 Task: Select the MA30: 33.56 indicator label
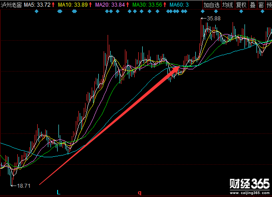[147, 5]
